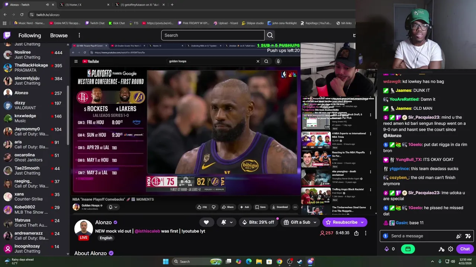Open Kobe0802 channel in sidebar
This screenshot has width=476, height=267.
point(34,209)
